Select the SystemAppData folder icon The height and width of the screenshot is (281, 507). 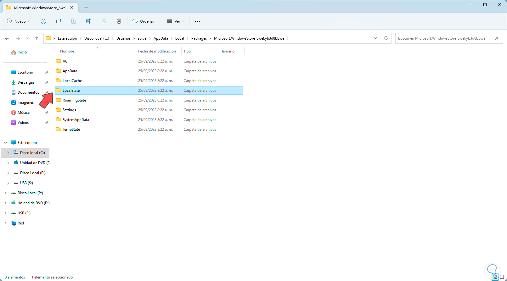coord(59,119)
